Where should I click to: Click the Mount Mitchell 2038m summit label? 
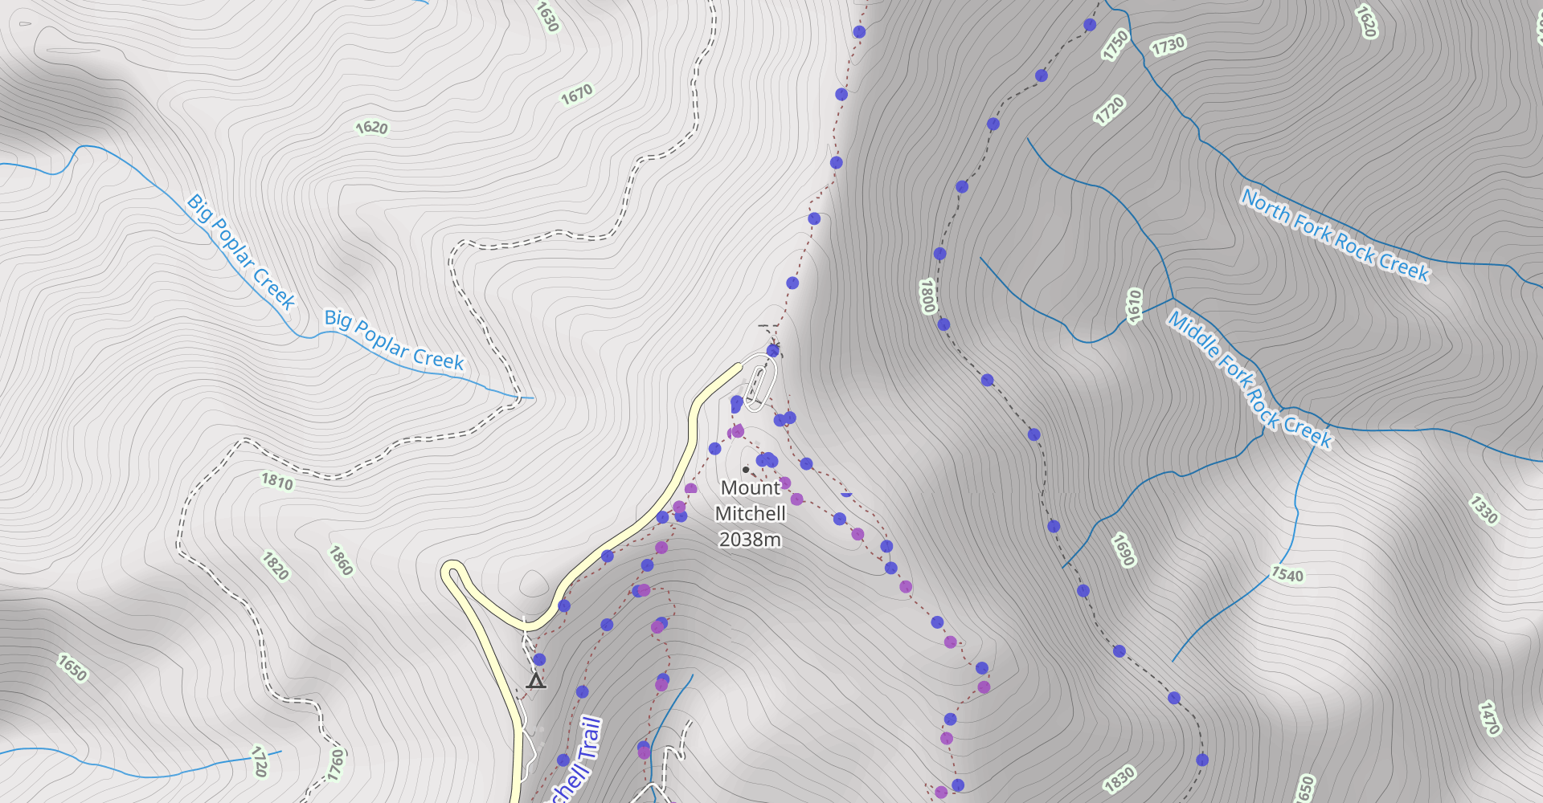[x=751, y=514]
